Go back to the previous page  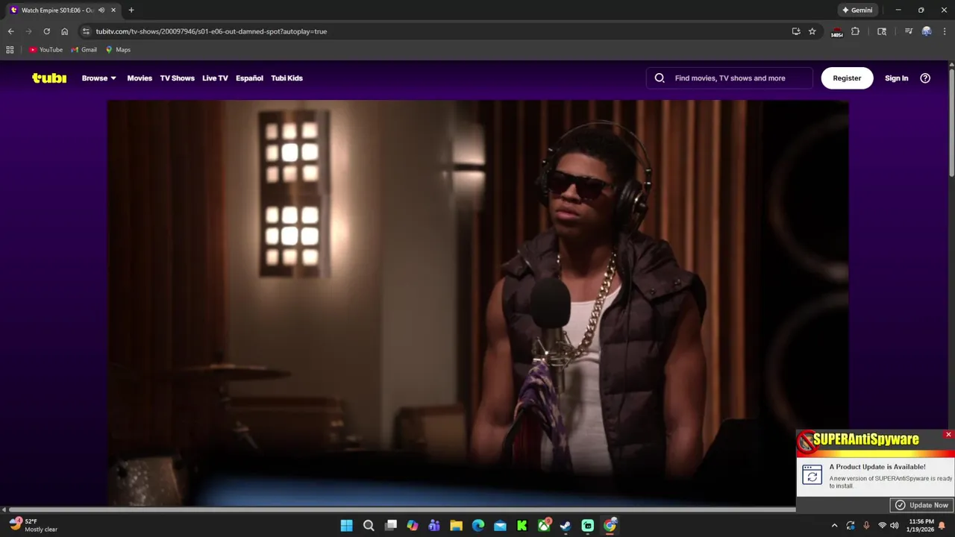pos(10,31)
